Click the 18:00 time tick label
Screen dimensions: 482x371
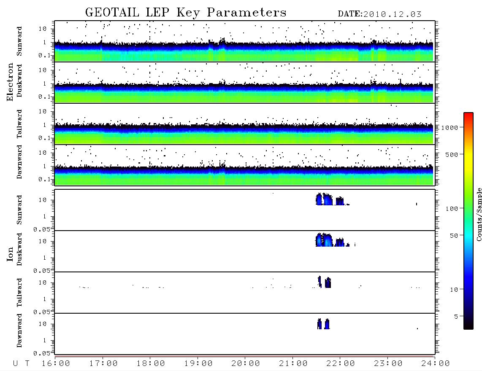[151, 363]
